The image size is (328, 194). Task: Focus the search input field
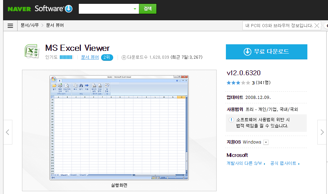[x=106, y=9]
